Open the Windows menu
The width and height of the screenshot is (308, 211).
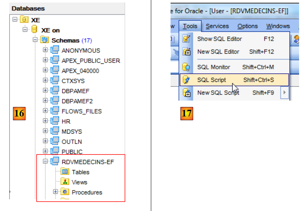[278, 26]
